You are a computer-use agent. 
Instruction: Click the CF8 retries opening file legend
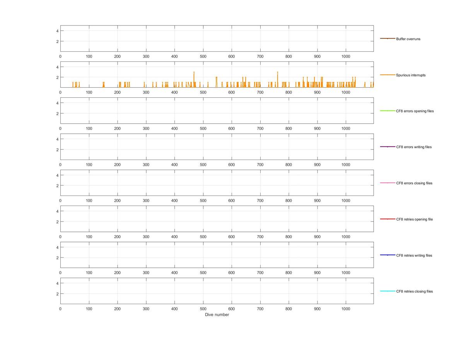[x=414, y=219]
